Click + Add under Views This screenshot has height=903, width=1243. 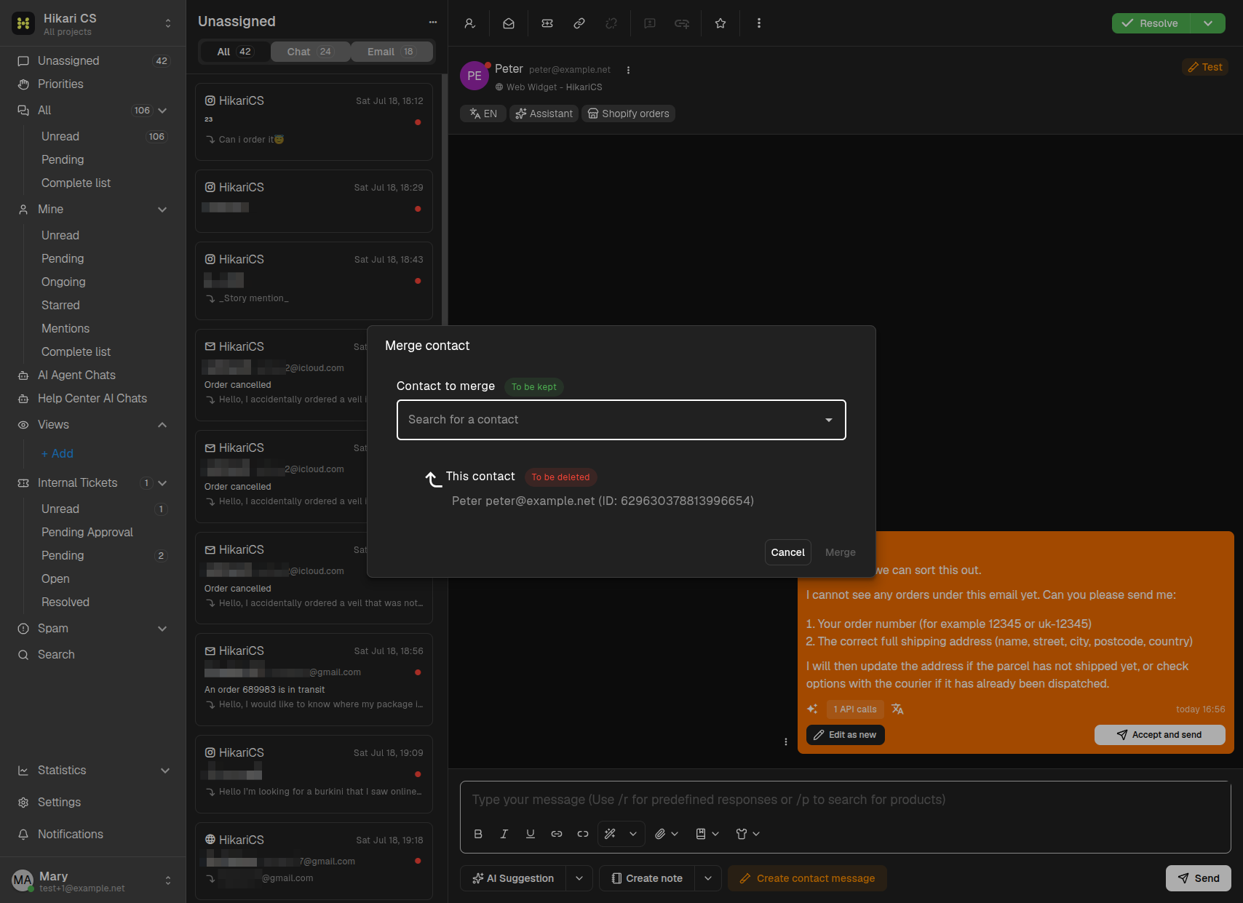pyautogui.click(x=57, y=454)
